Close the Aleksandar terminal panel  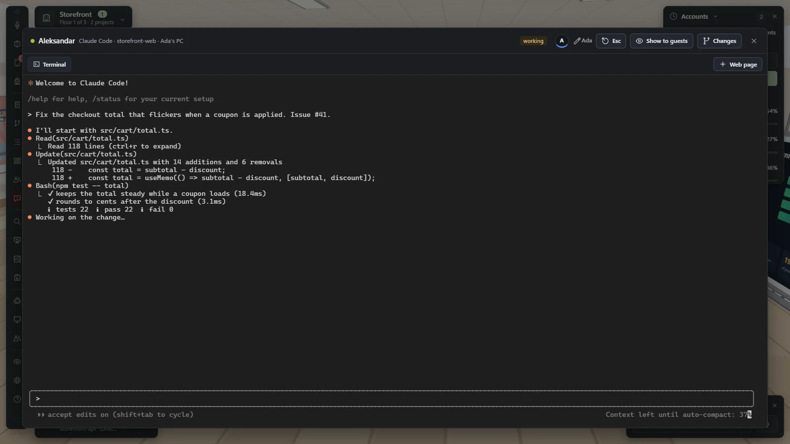(754, 41)
